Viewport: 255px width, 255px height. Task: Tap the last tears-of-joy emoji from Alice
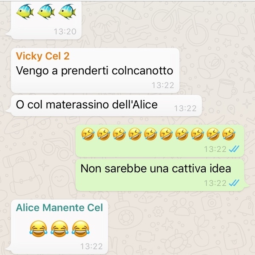pyautogui.click(x=80, y=229)
